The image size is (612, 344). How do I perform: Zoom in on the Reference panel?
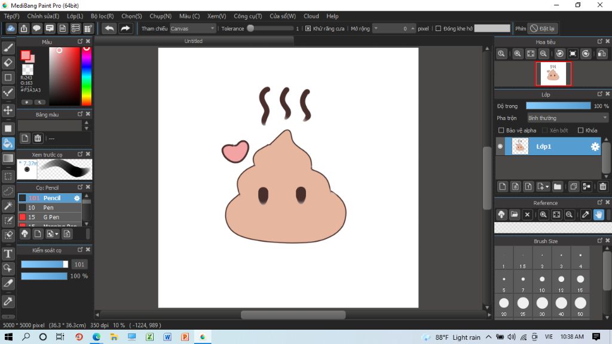543,215
